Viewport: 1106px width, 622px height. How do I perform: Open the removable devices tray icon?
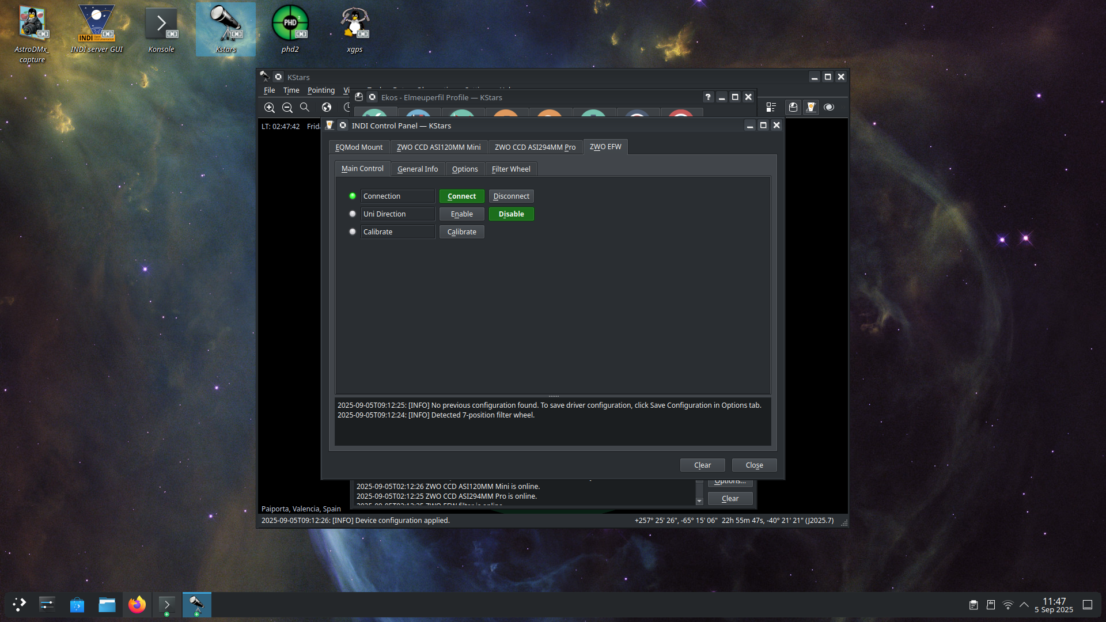(x=991, y=605)
